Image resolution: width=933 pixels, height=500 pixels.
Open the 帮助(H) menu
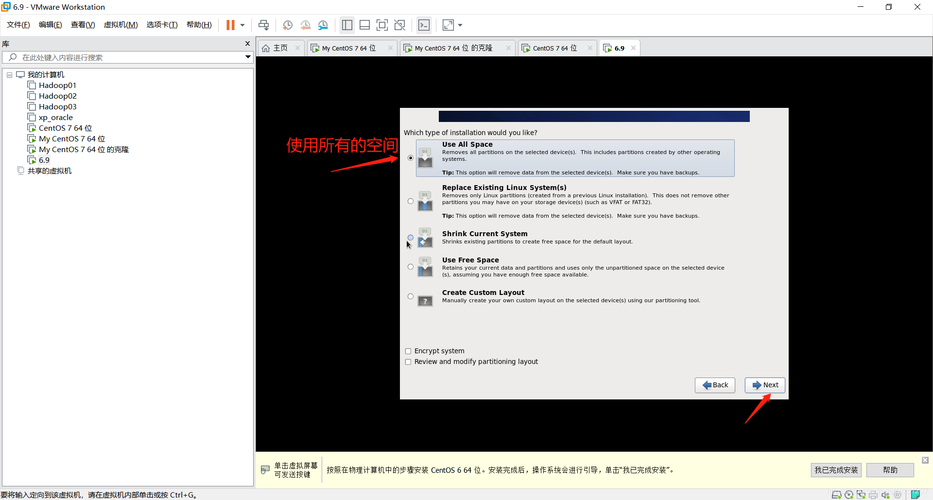click(x=199, y=25)
